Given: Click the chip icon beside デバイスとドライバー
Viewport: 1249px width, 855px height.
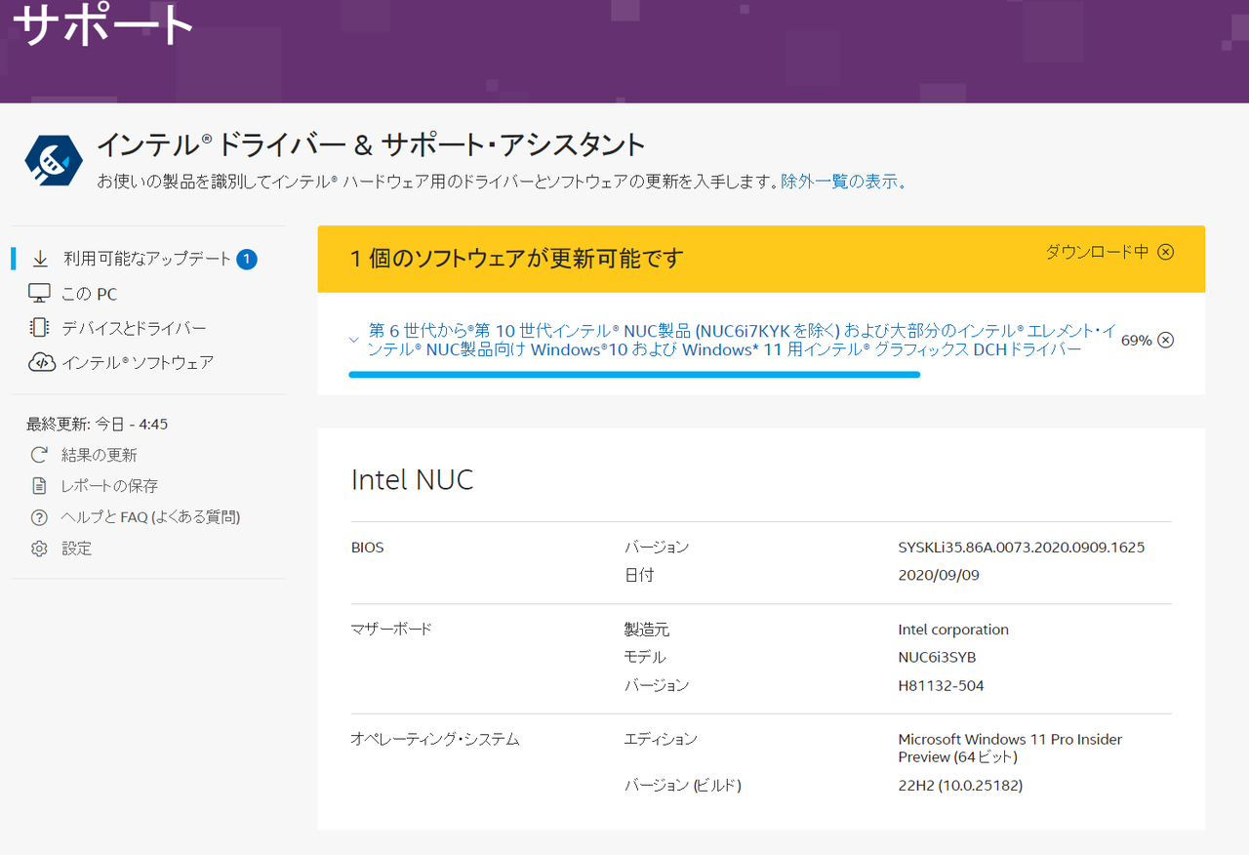Looking at the screenshot, I should (39, 328).
